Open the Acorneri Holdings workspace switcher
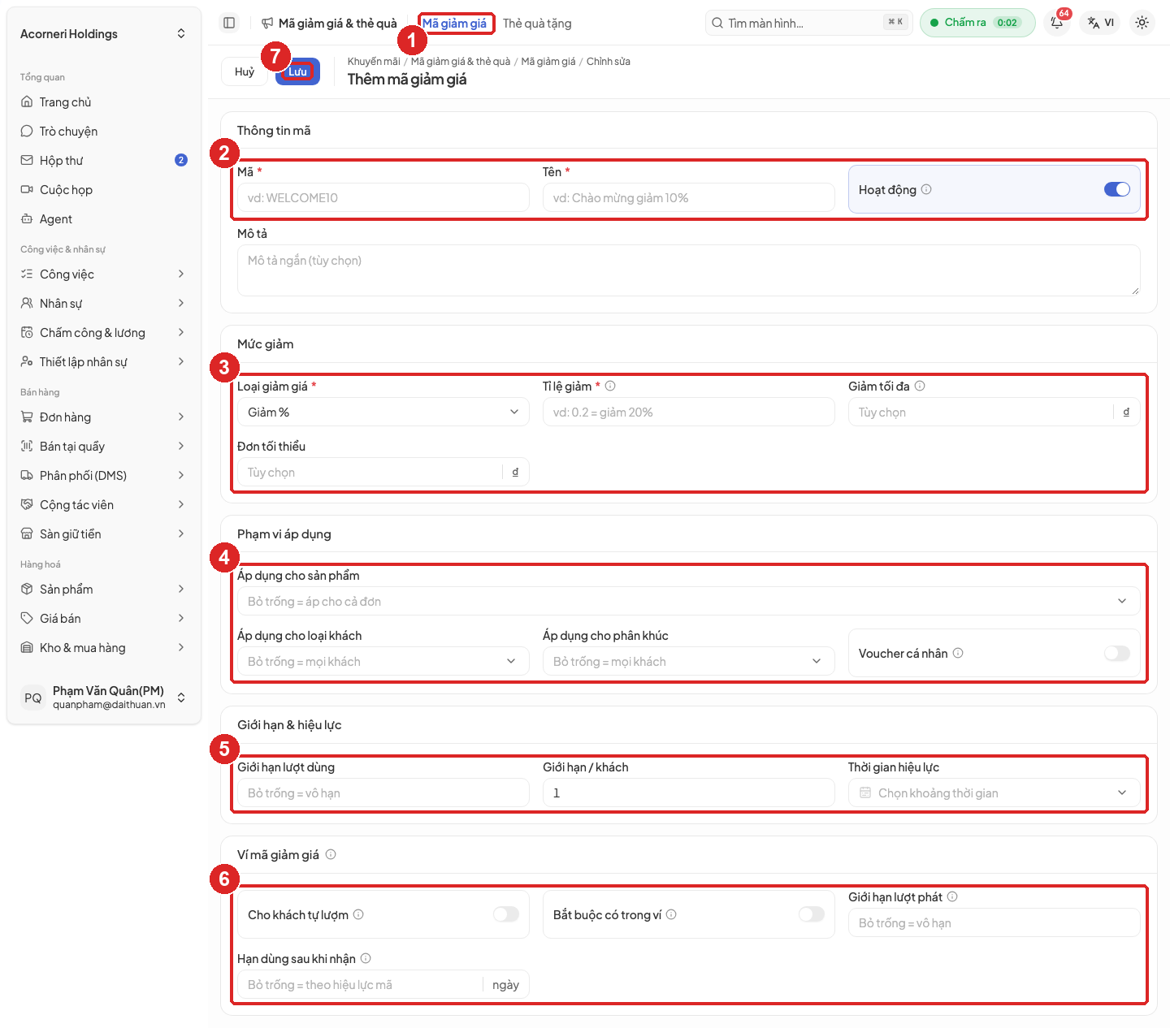 click(103, 33)
